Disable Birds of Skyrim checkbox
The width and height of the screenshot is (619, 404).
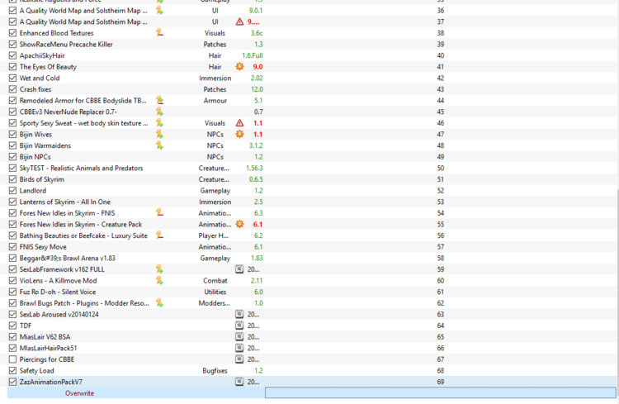tap(12, 179)
